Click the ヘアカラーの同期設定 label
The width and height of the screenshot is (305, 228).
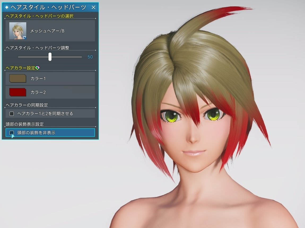[27, 105]
